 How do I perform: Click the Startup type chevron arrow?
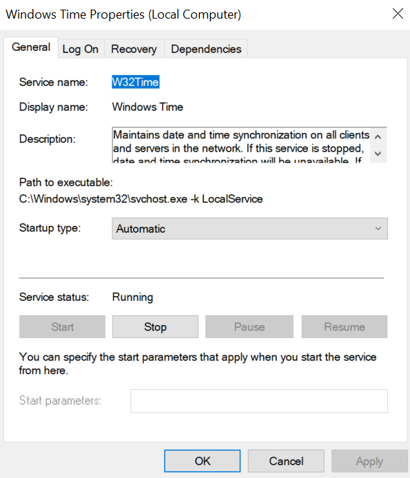click(x=378, y=229)
